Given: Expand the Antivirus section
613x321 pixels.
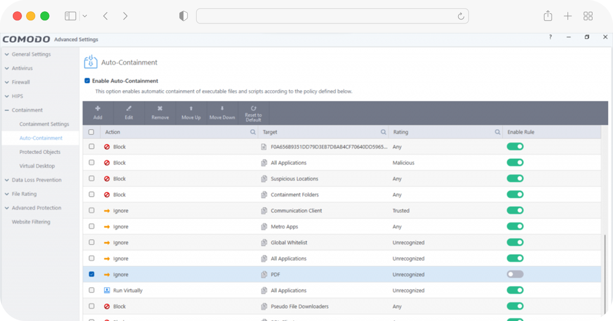Looking at the screenshot, I should click(x=7, y=68).
